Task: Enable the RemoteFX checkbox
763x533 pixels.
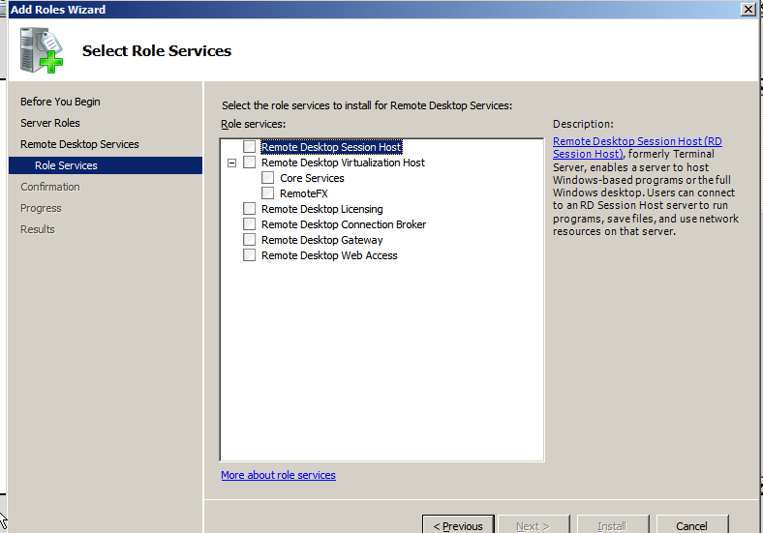Action: coord(267,193)
